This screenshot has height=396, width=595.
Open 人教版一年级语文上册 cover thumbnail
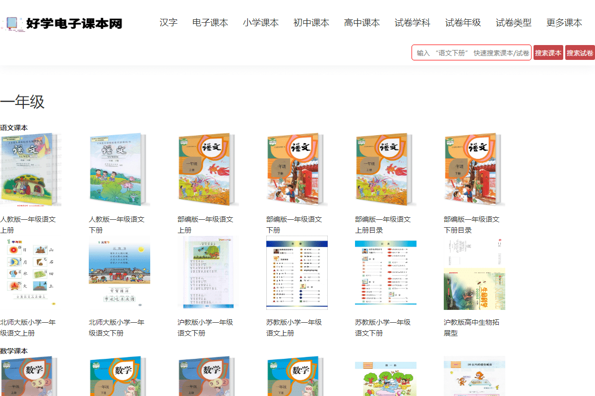(31, 169)
